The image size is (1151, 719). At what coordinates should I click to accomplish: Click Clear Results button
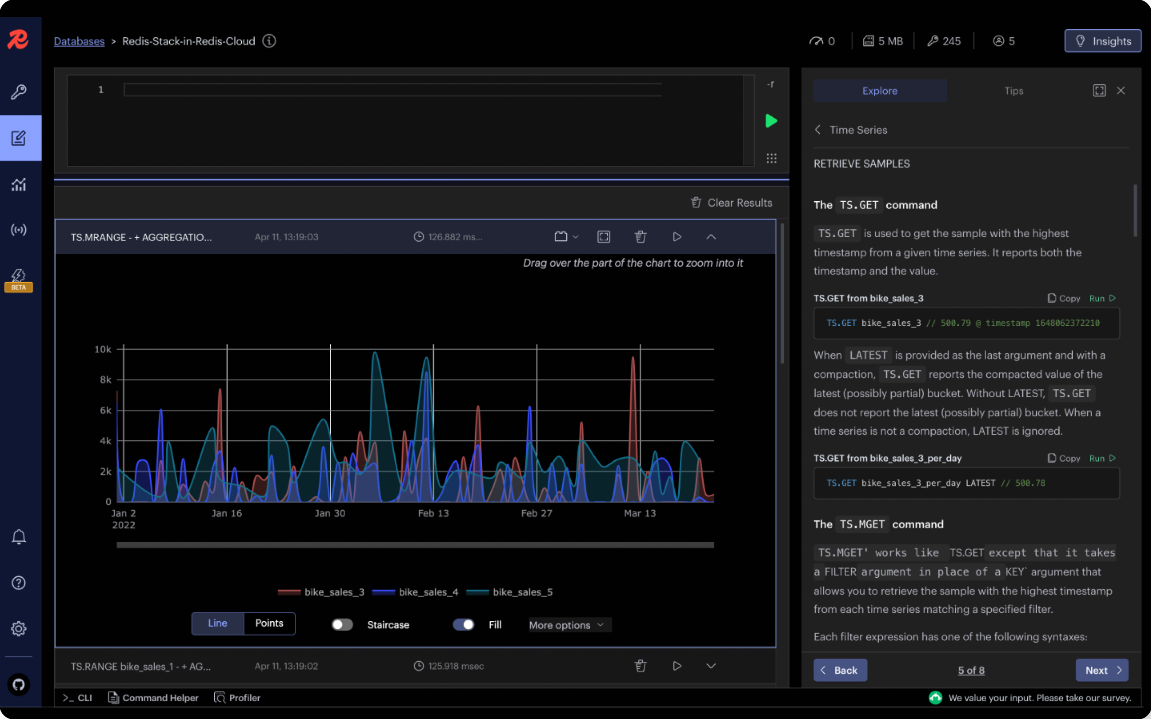point(731,202)
